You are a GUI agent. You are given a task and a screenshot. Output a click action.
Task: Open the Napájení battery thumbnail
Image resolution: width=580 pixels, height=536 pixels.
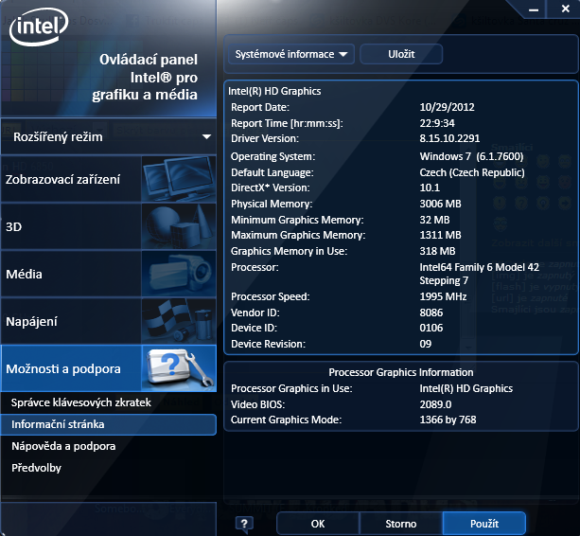tap(179, 321)
